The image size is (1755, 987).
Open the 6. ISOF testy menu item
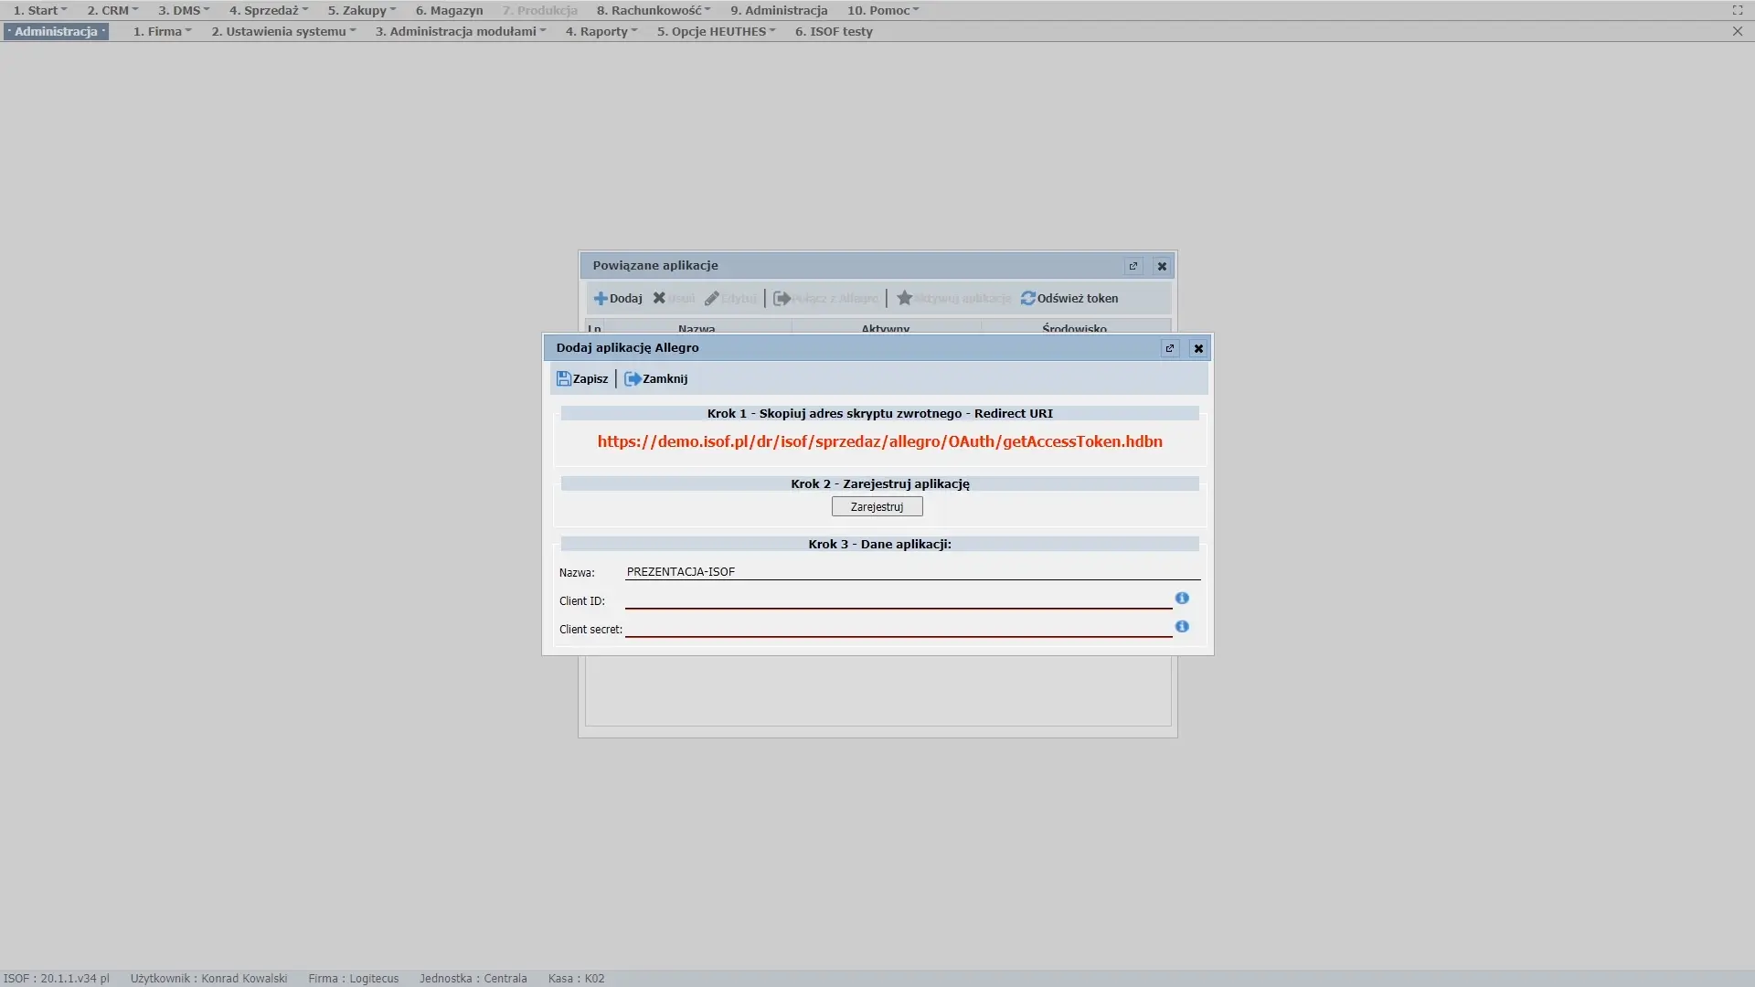[833, 31]
